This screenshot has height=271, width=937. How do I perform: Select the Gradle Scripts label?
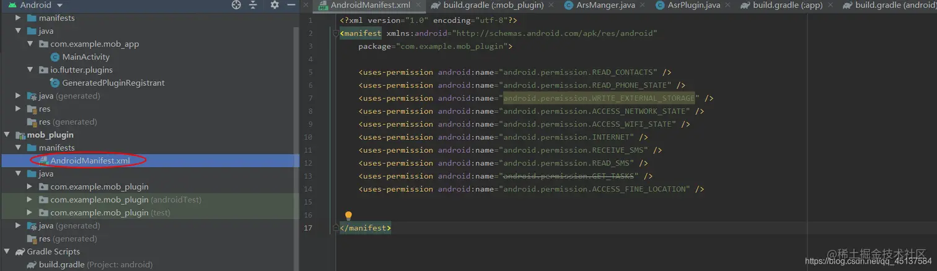[53, 252]
